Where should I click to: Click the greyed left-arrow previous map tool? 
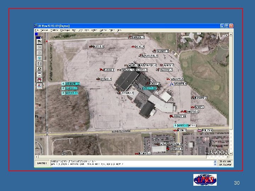pos(39,47)
